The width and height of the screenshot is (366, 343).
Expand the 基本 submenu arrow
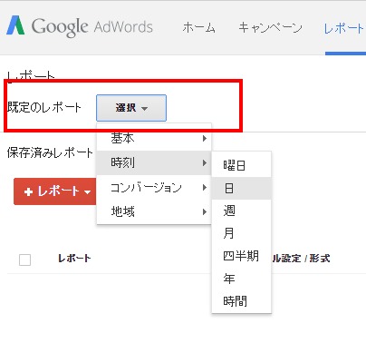[x=205, y=139]
